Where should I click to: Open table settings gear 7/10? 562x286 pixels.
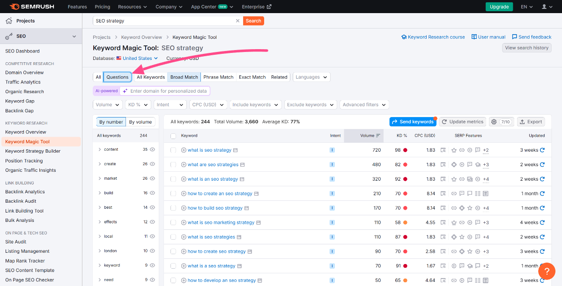tap(501, 122)
